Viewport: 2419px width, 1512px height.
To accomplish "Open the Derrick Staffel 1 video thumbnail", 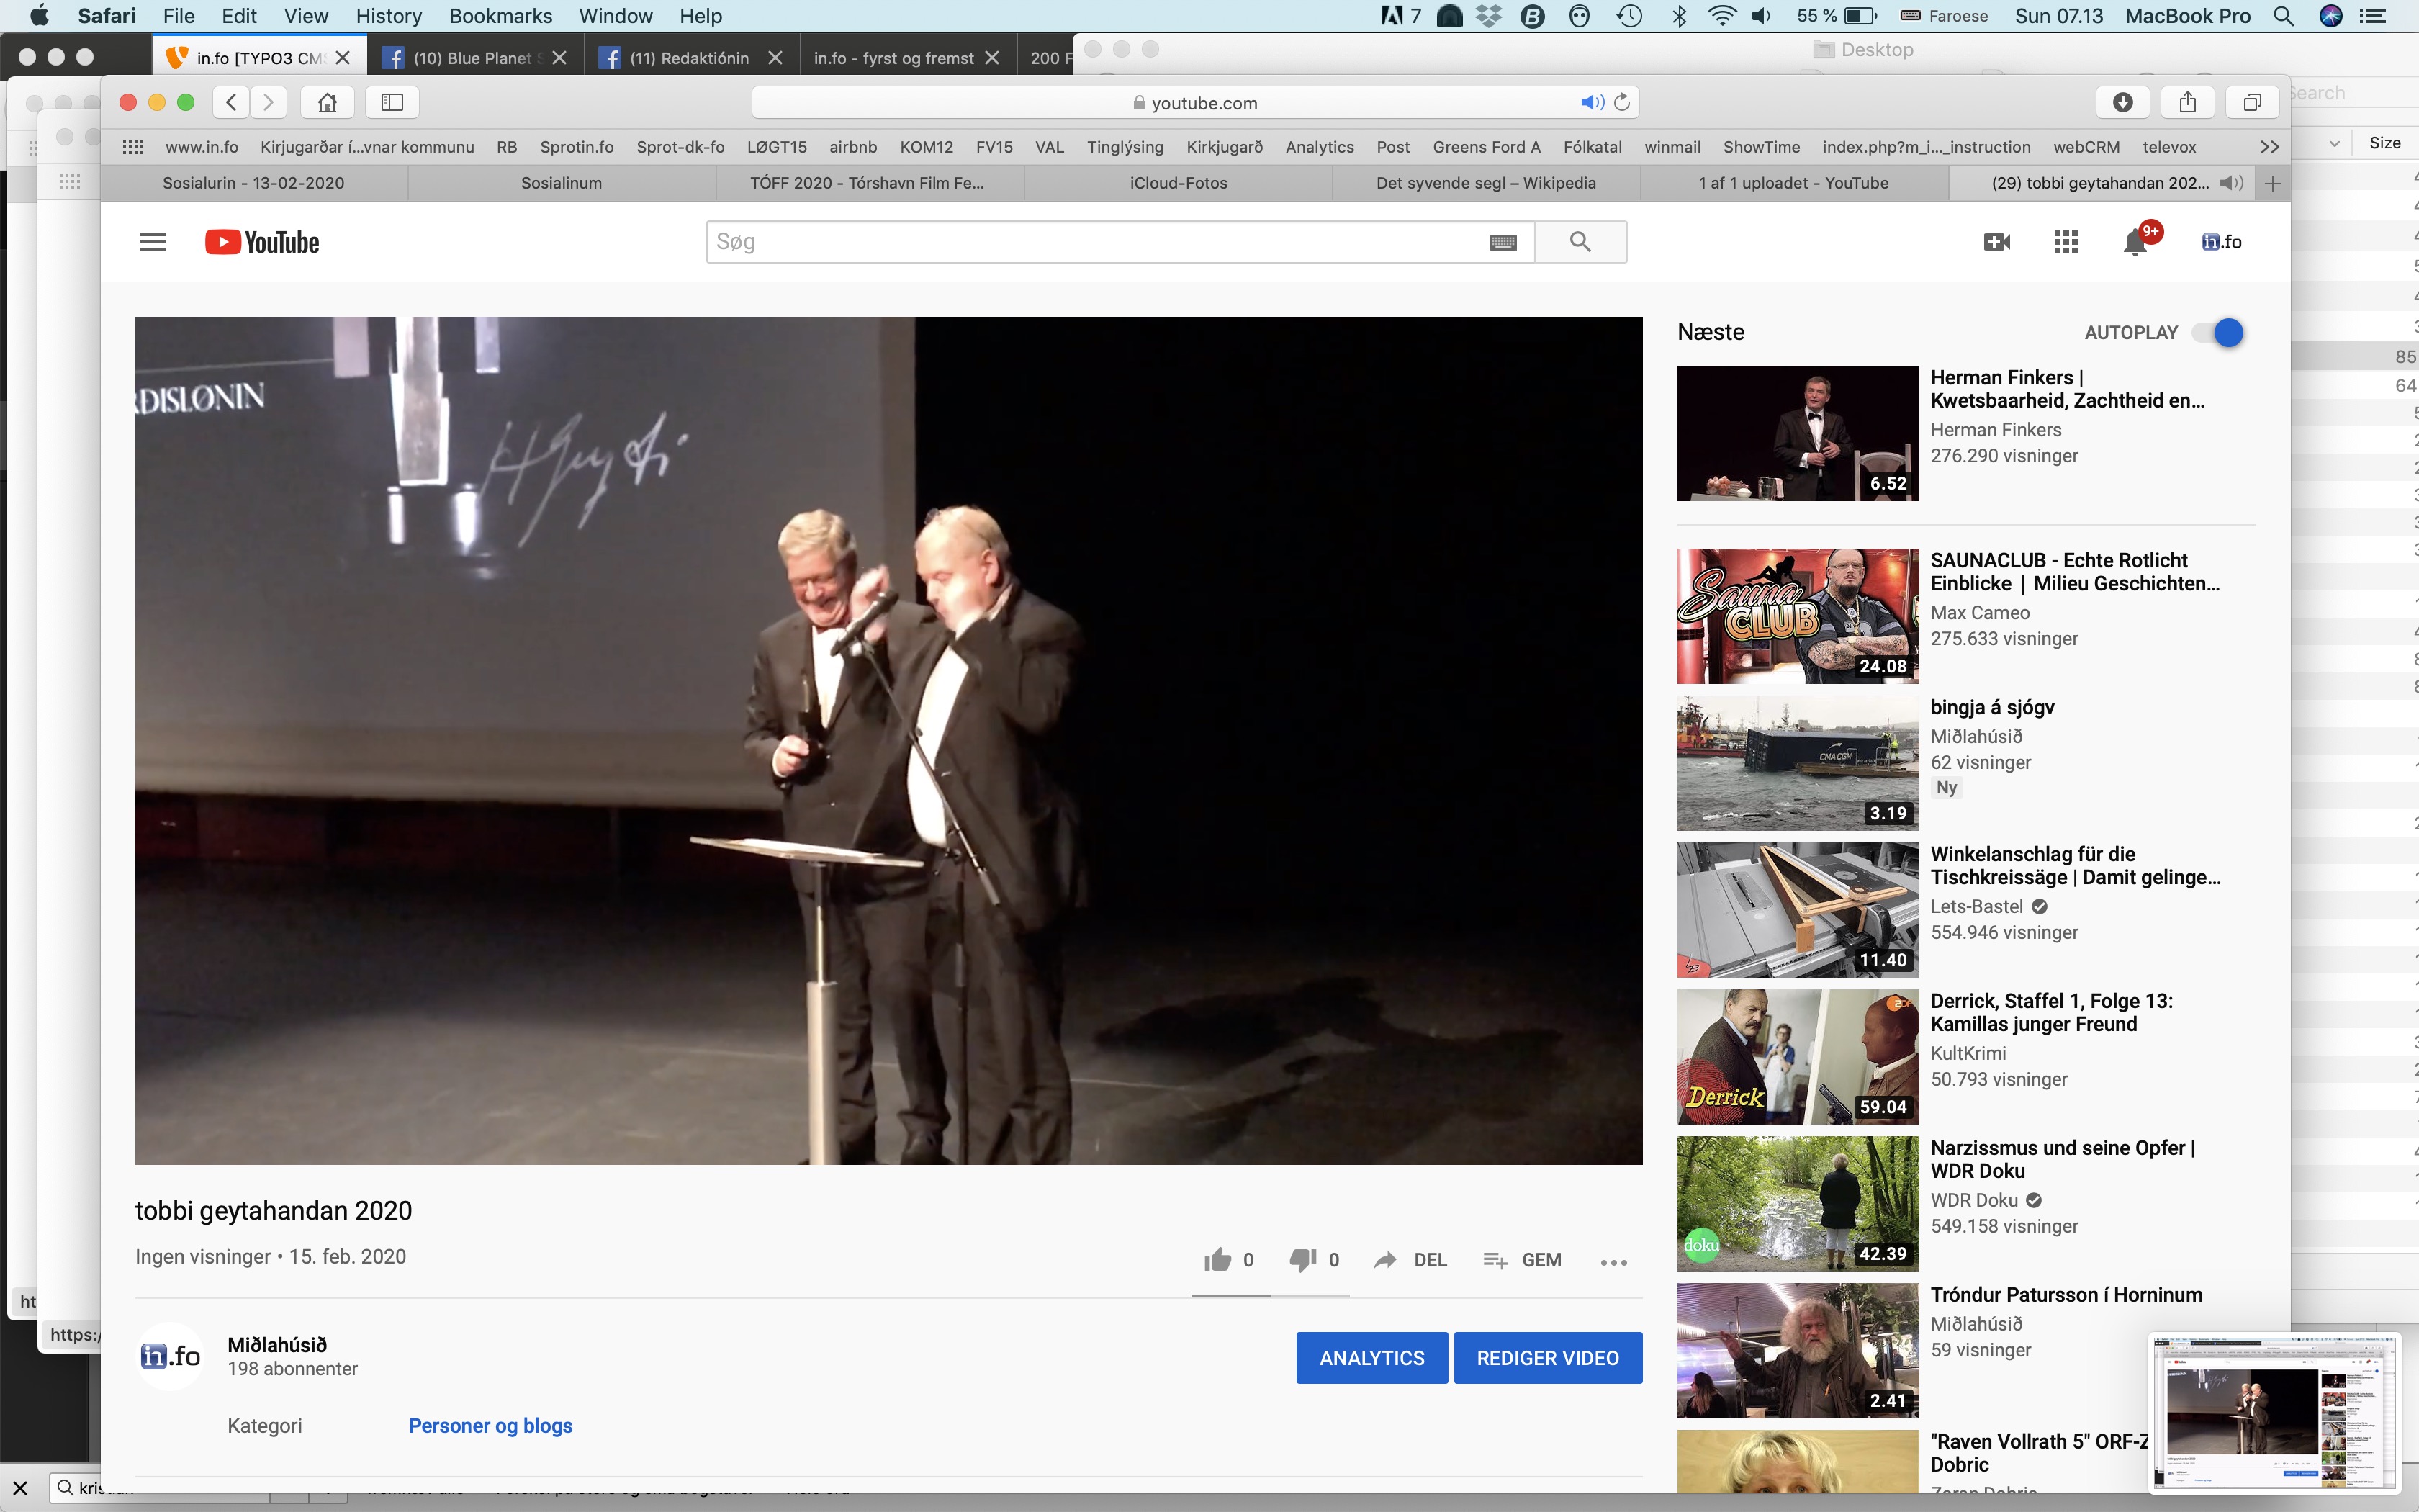I will 1797,1057.
